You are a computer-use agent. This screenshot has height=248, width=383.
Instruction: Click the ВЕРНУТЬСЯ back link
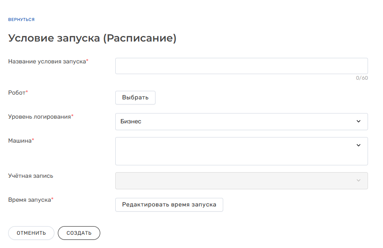[x=21, y=20]
